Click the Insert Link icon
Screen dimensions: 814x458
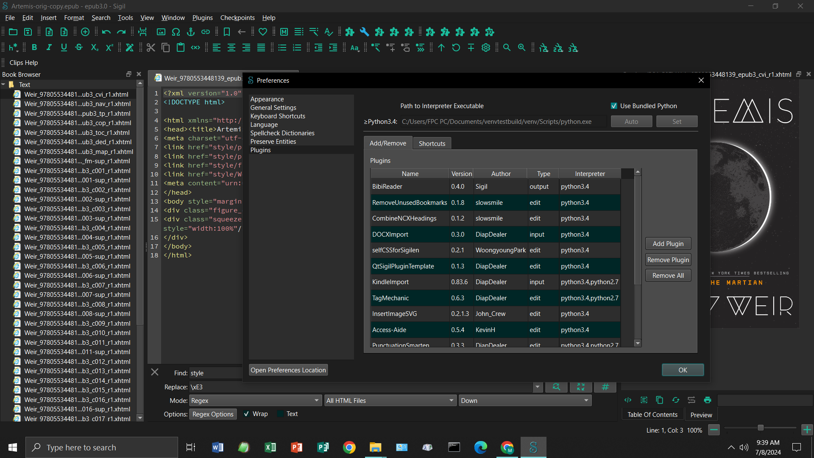point(206,32)
